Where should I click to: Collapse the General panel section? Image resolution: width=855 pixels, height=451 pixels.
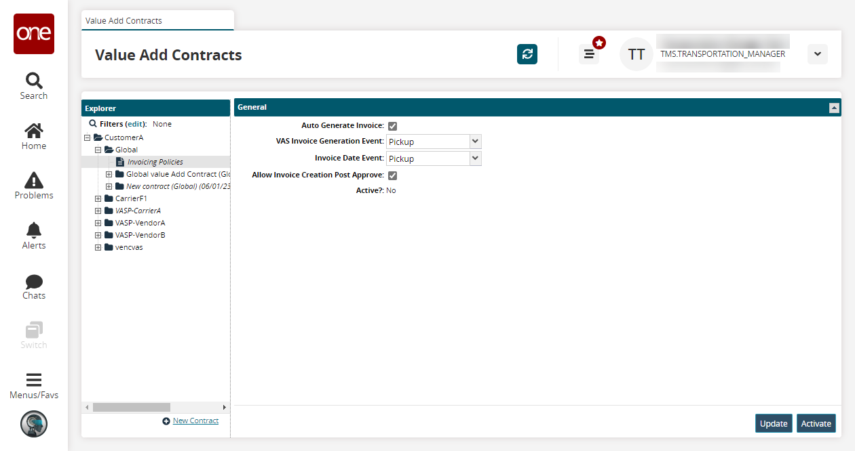[834, 108]
